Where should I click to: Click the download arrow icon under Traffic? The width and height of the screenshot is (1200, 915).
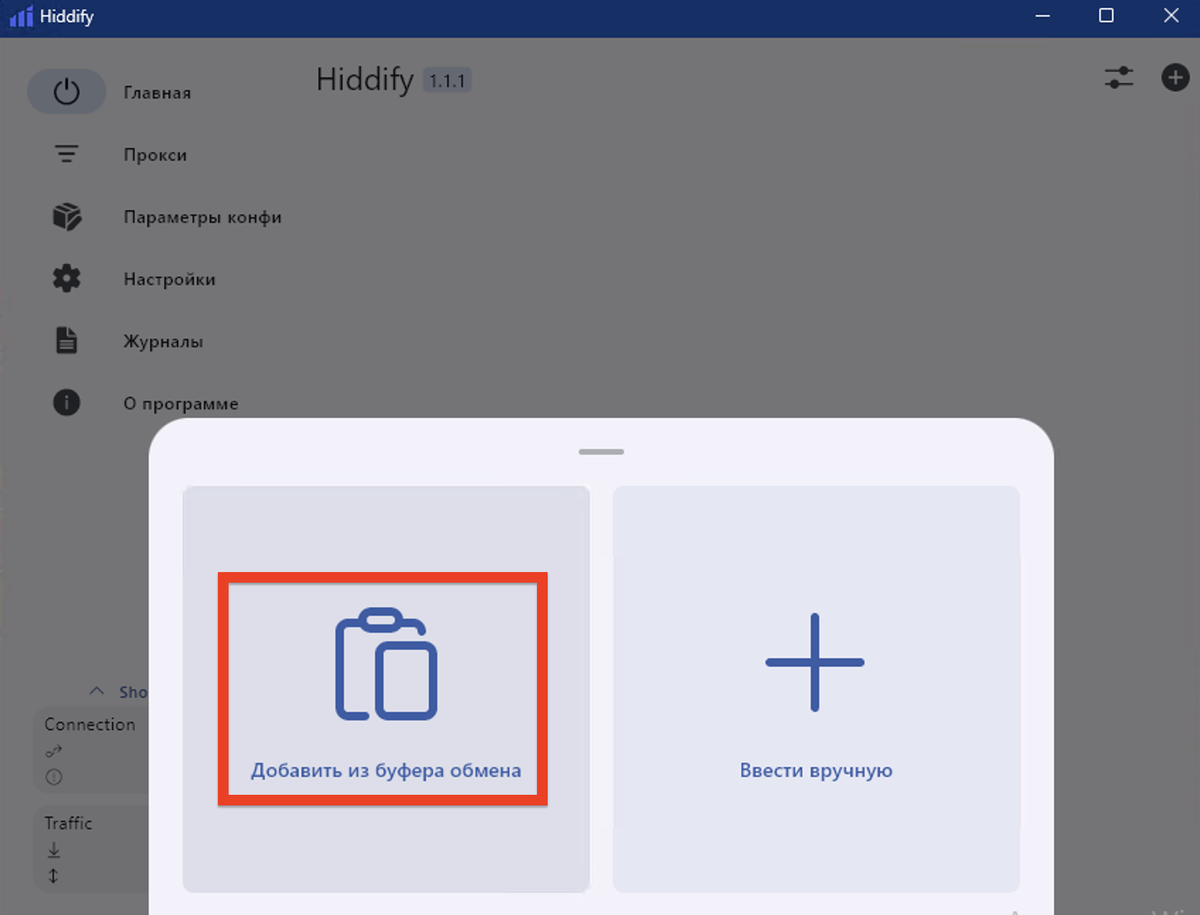point(54,850)
